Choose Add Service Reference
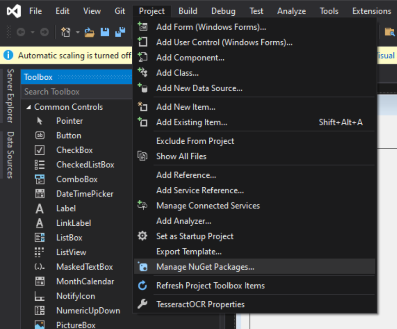The width and height of the screenshot is (397, 329). [x=254, y=190]
